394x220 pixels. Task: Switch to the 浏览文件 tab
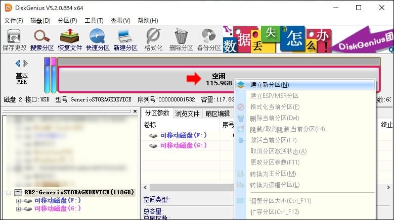pyautogui.click(x=187, y=114)
